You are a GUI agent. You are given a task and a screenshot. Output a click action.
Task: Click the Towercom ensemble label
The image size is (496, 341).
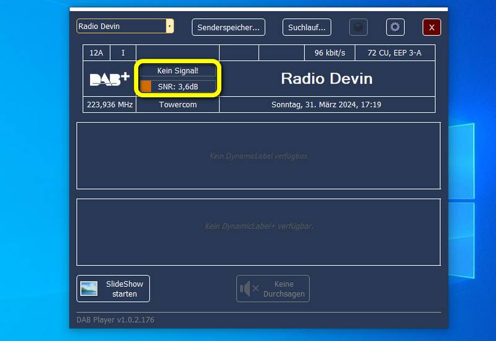[178, 105]
